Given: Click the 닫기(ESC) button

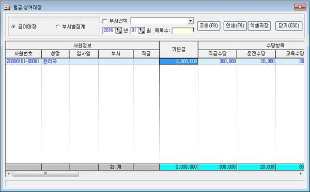Looking at the screenshot, I should click(x=289, y=26).
